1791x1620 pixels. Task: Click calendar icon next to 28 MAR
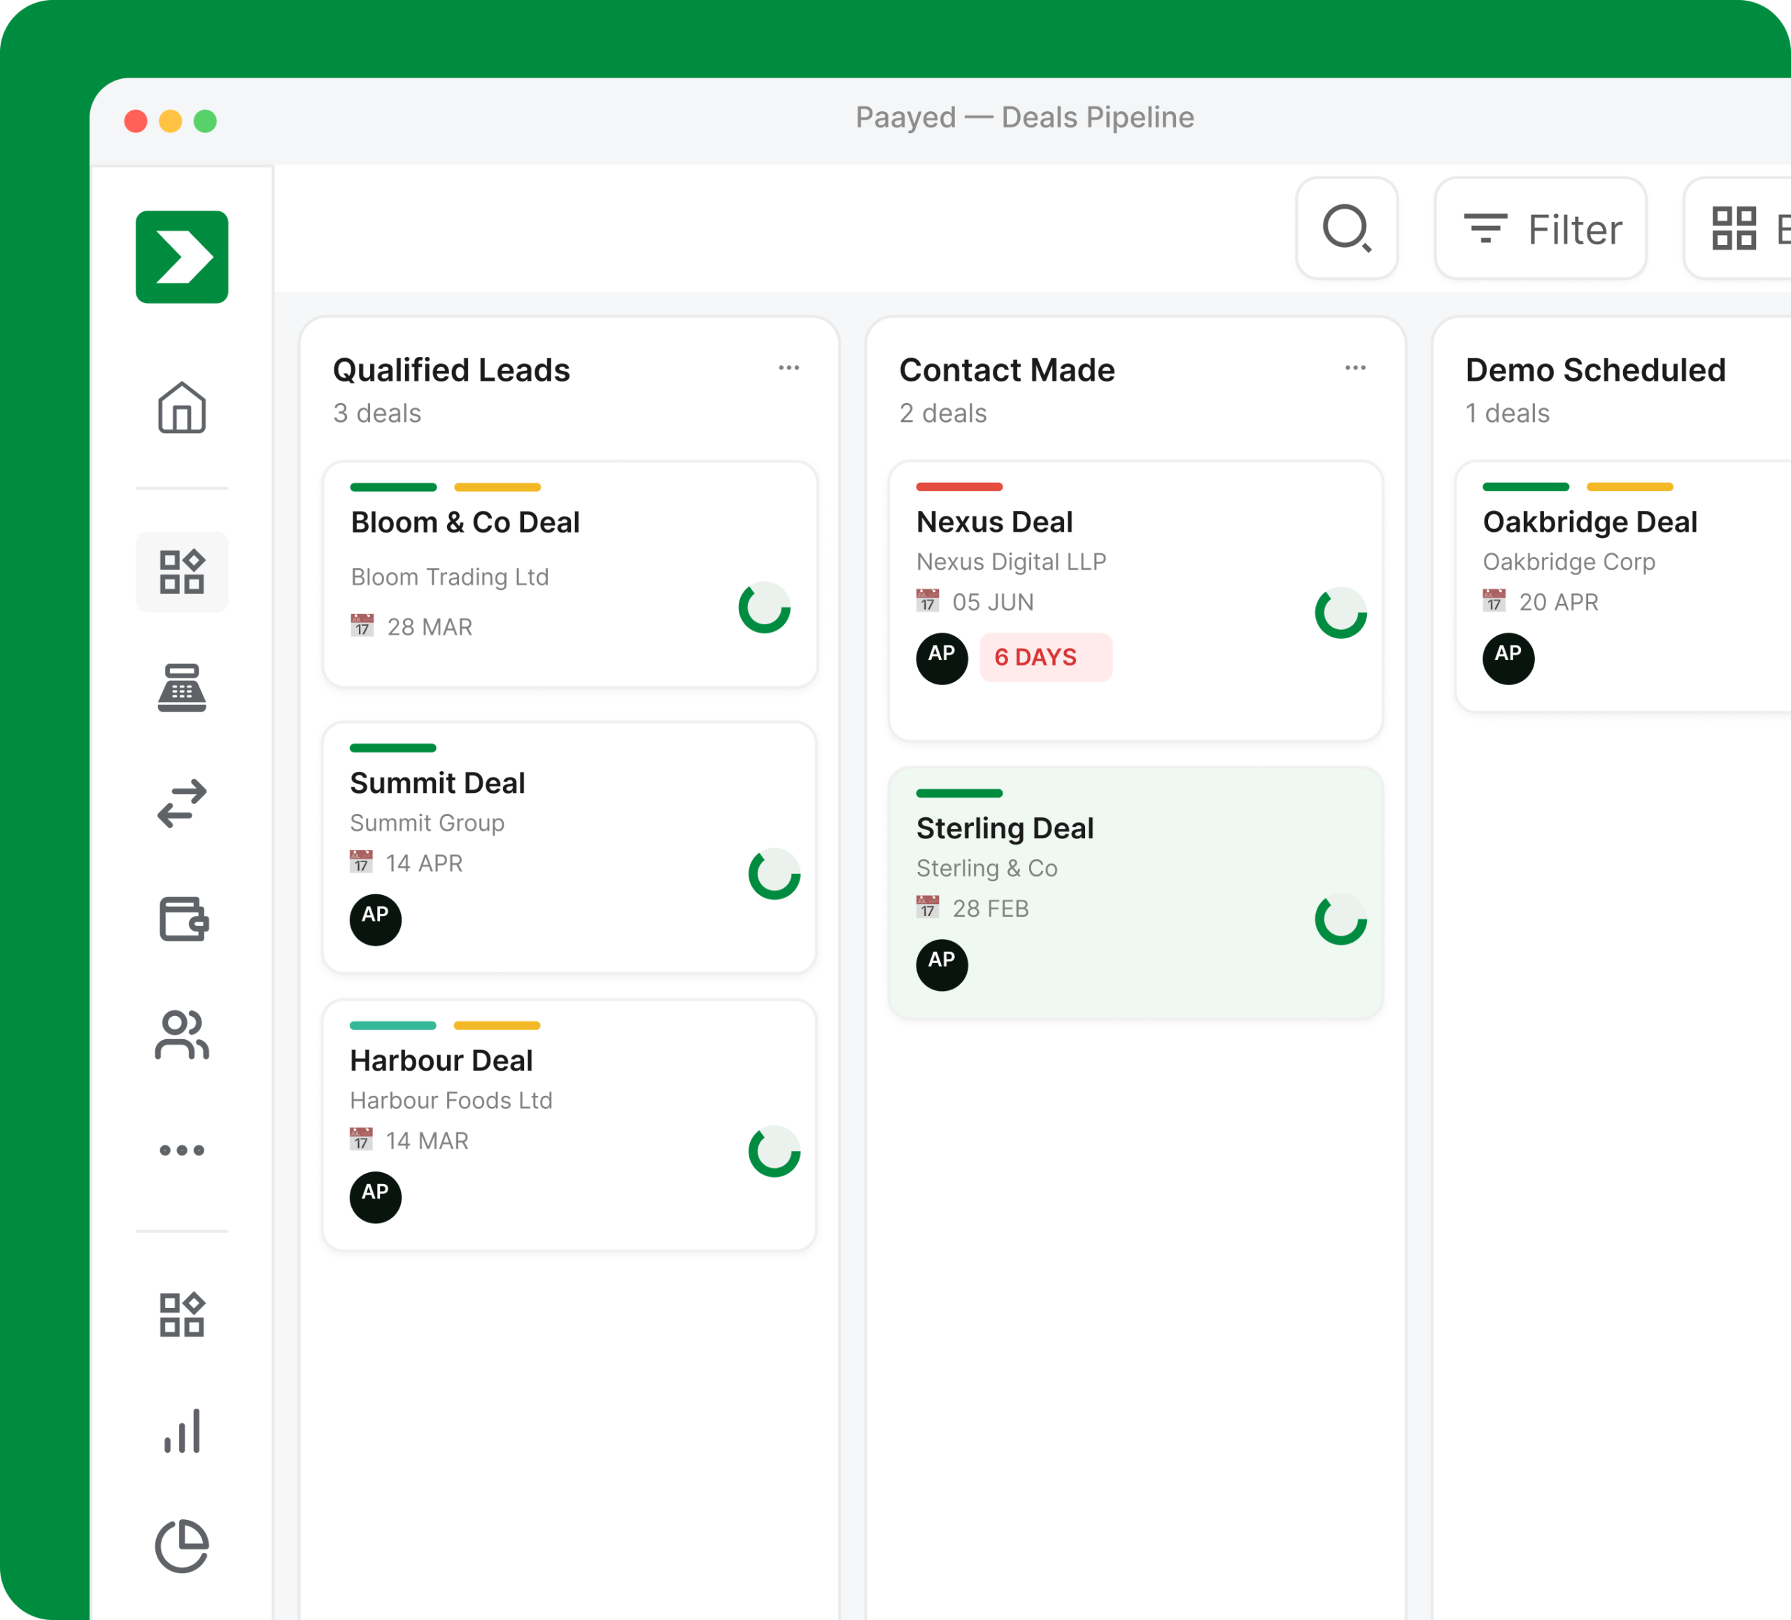pyautogui.click(x=362, y=626)
